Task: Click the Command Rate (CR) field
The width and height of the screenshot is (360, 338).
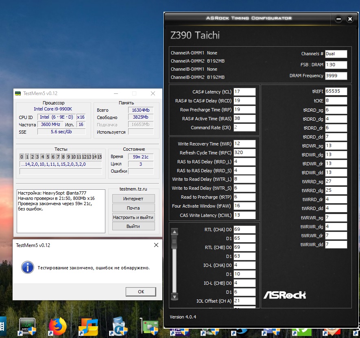Action: (x=244, y=128)
